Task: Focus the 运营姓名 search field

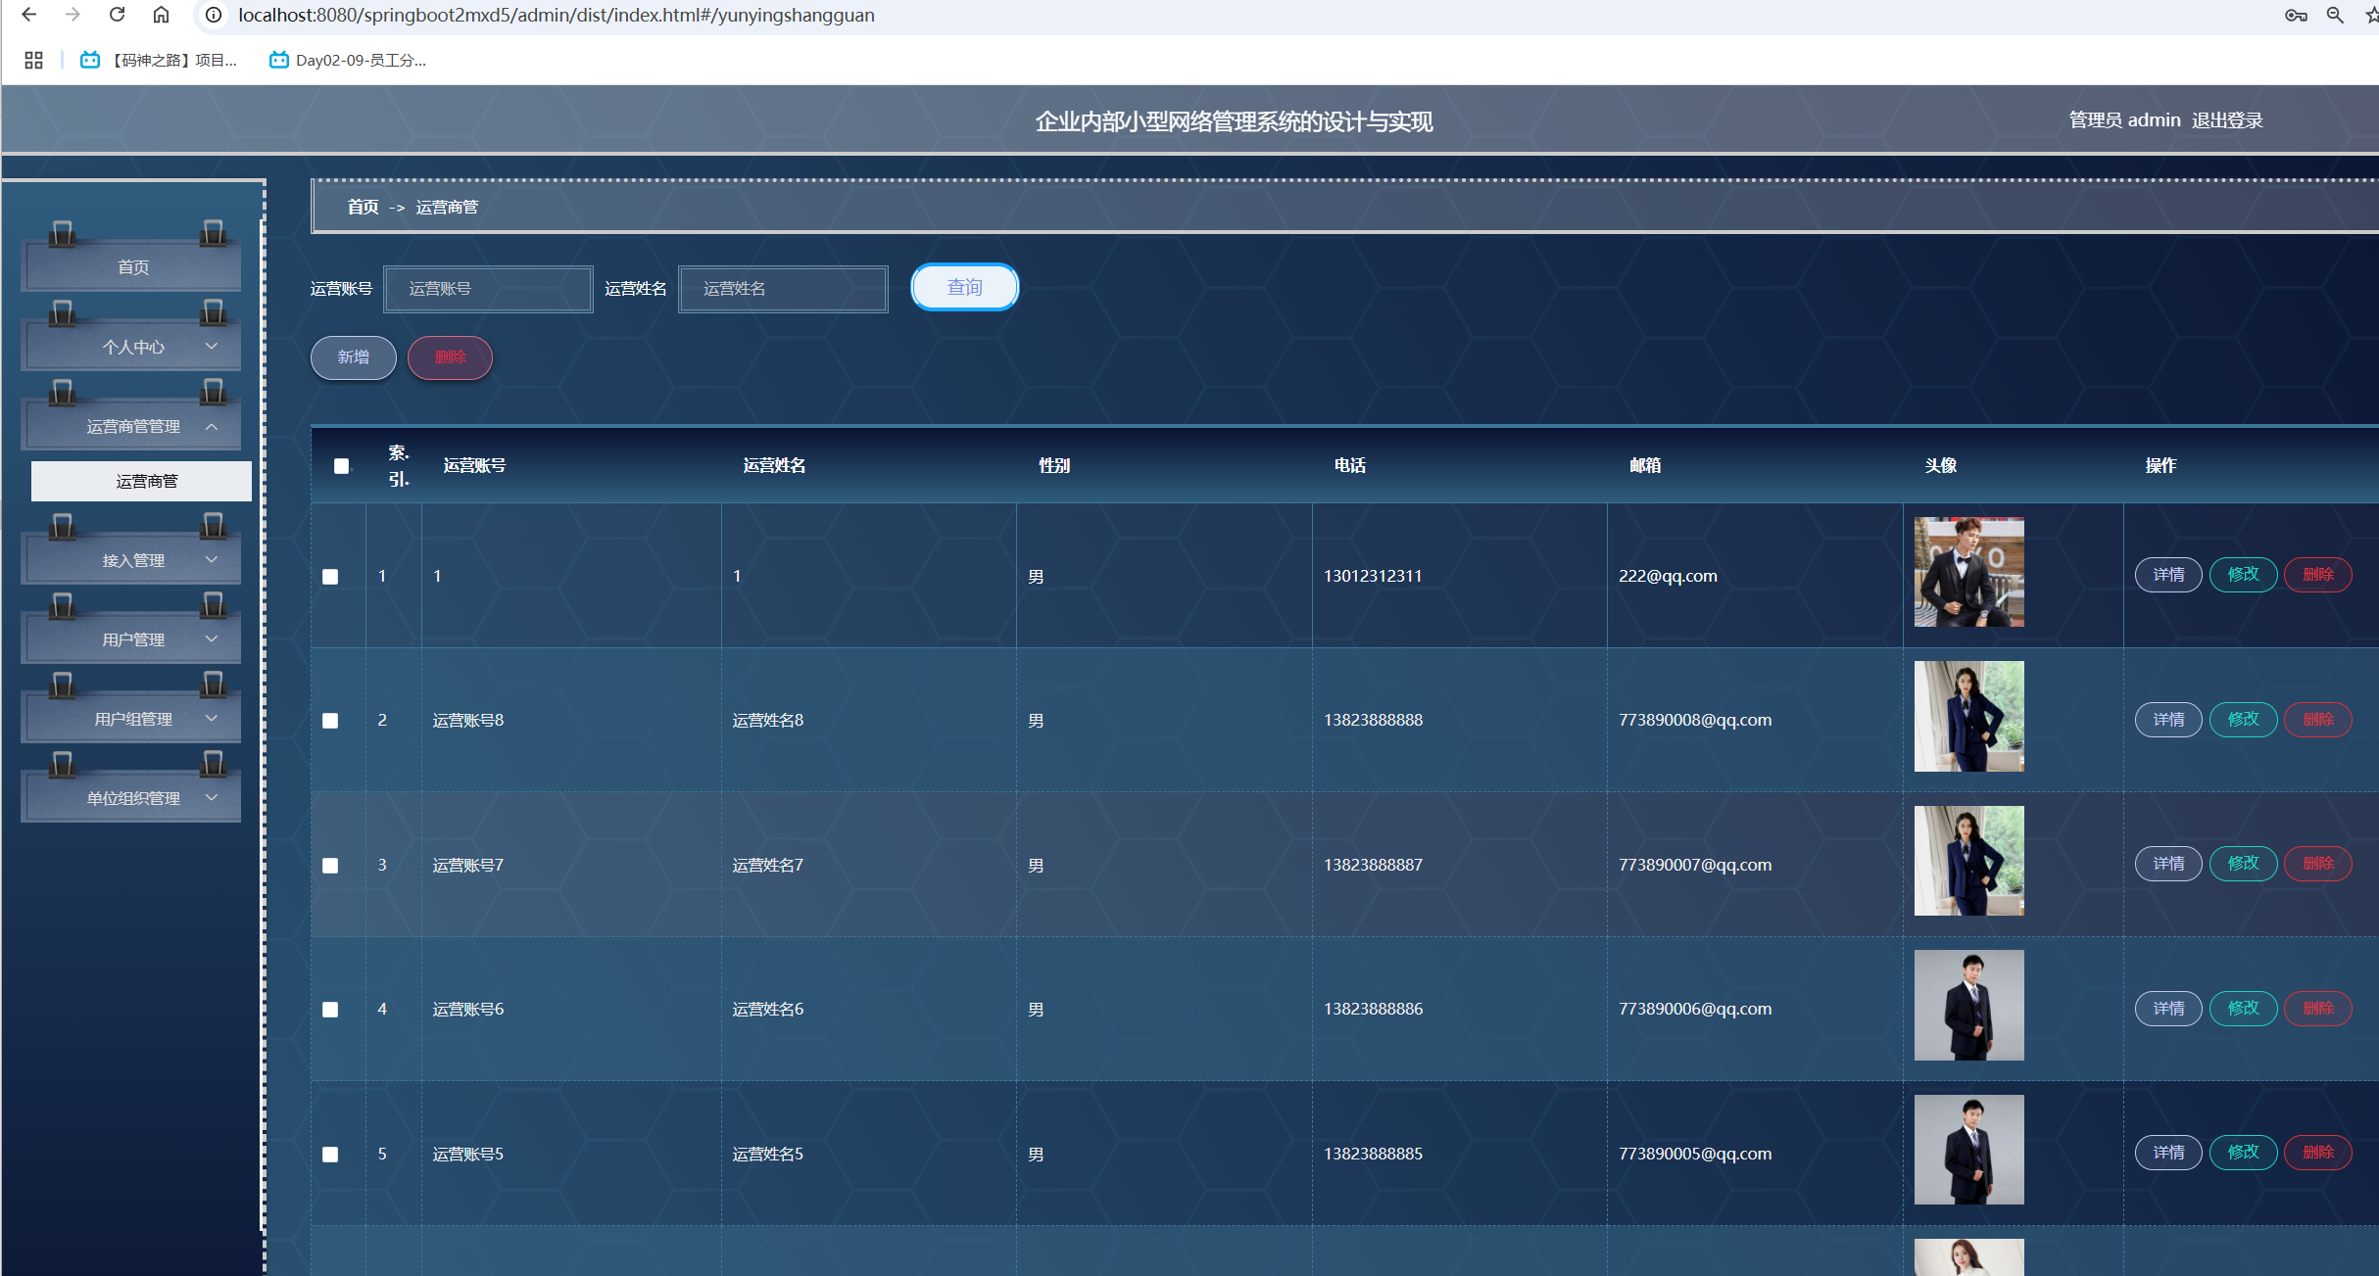Action: (783, 289)
